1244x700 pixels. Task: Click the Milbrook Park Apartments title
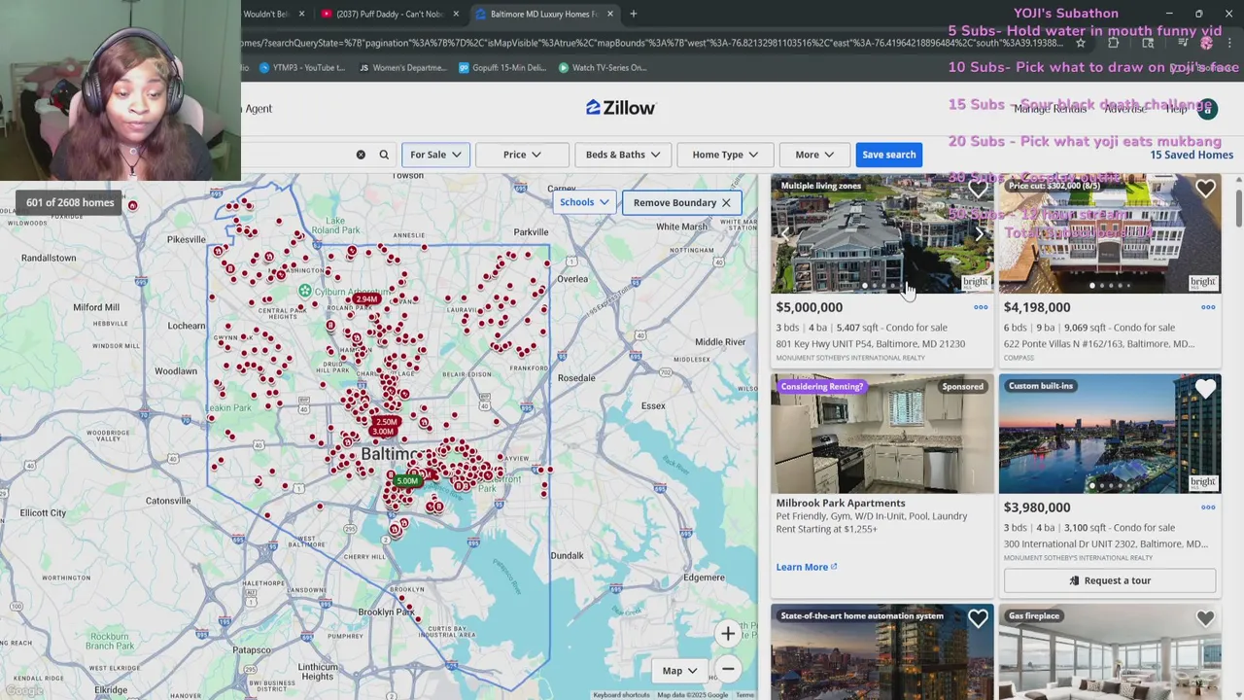click(x=841, y=503)
